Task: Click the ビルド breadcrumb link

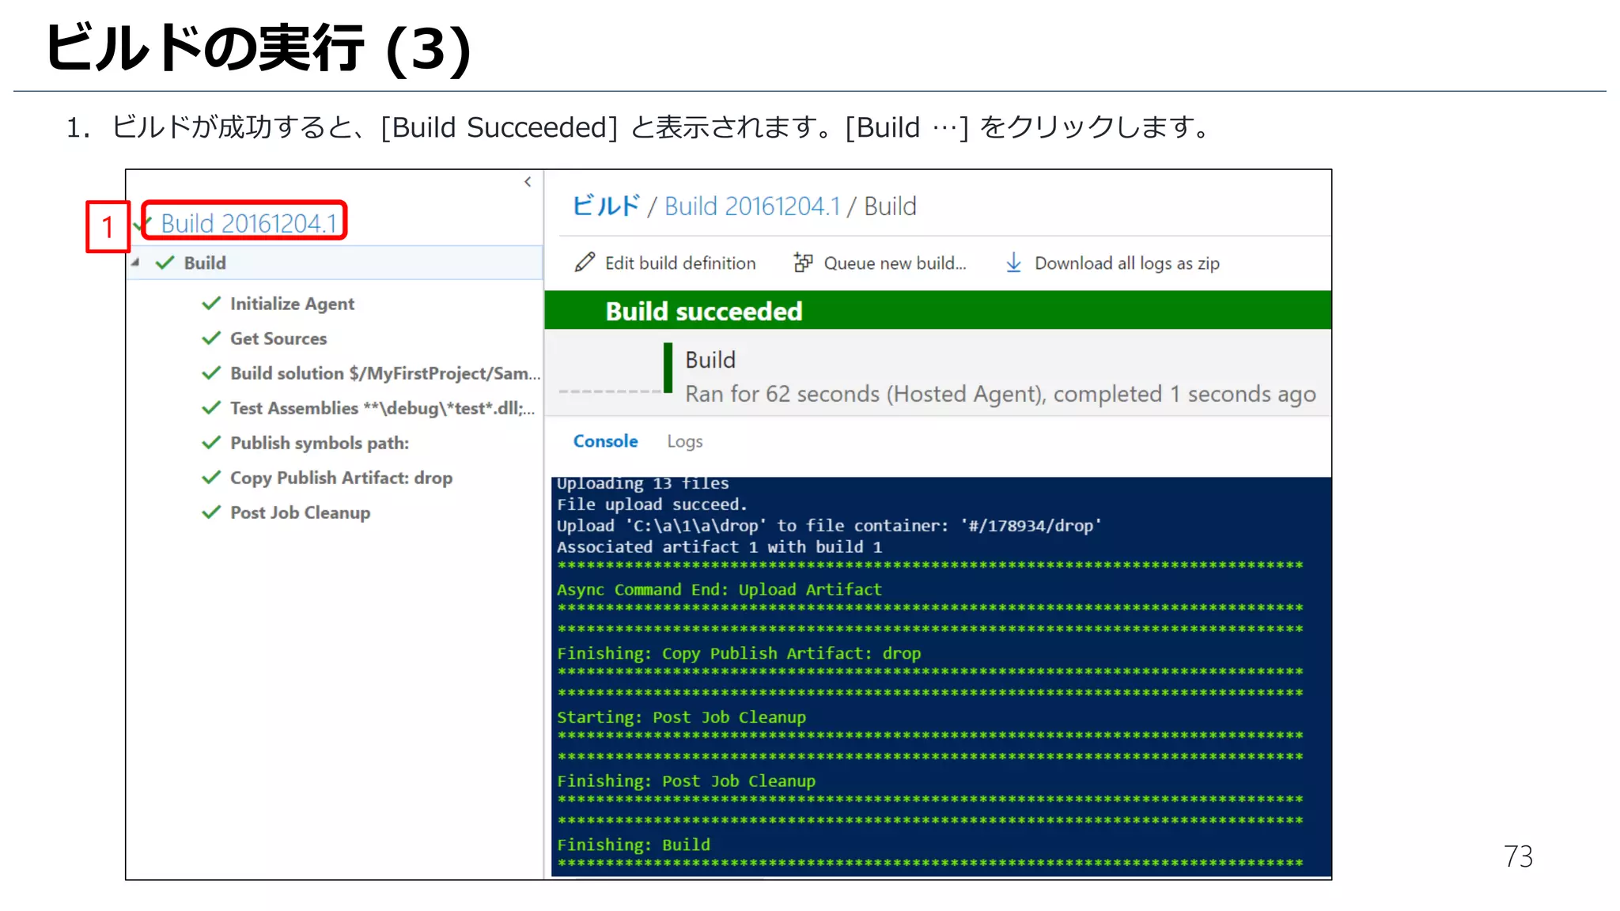Action: 606,206
